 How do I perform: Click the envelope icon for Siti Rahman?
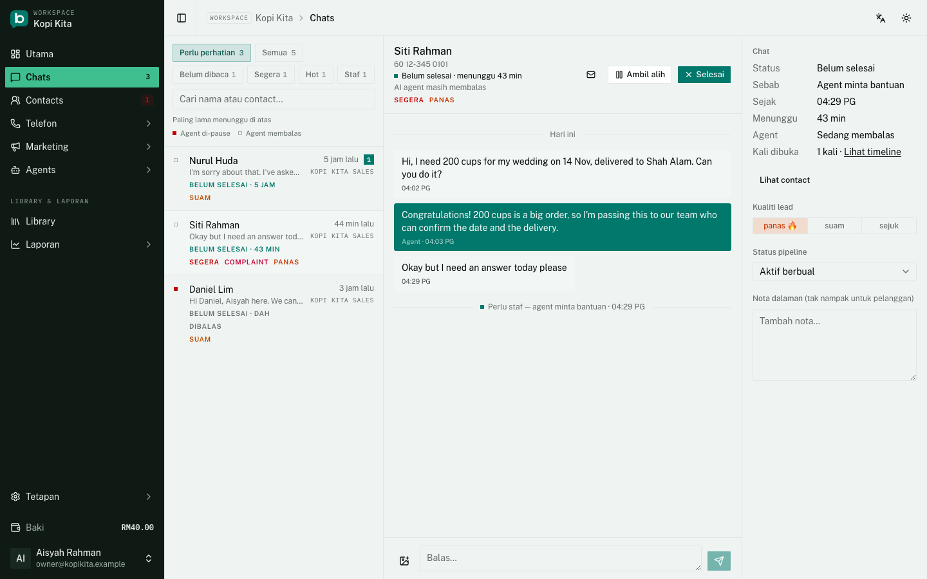tap(591, 75)
